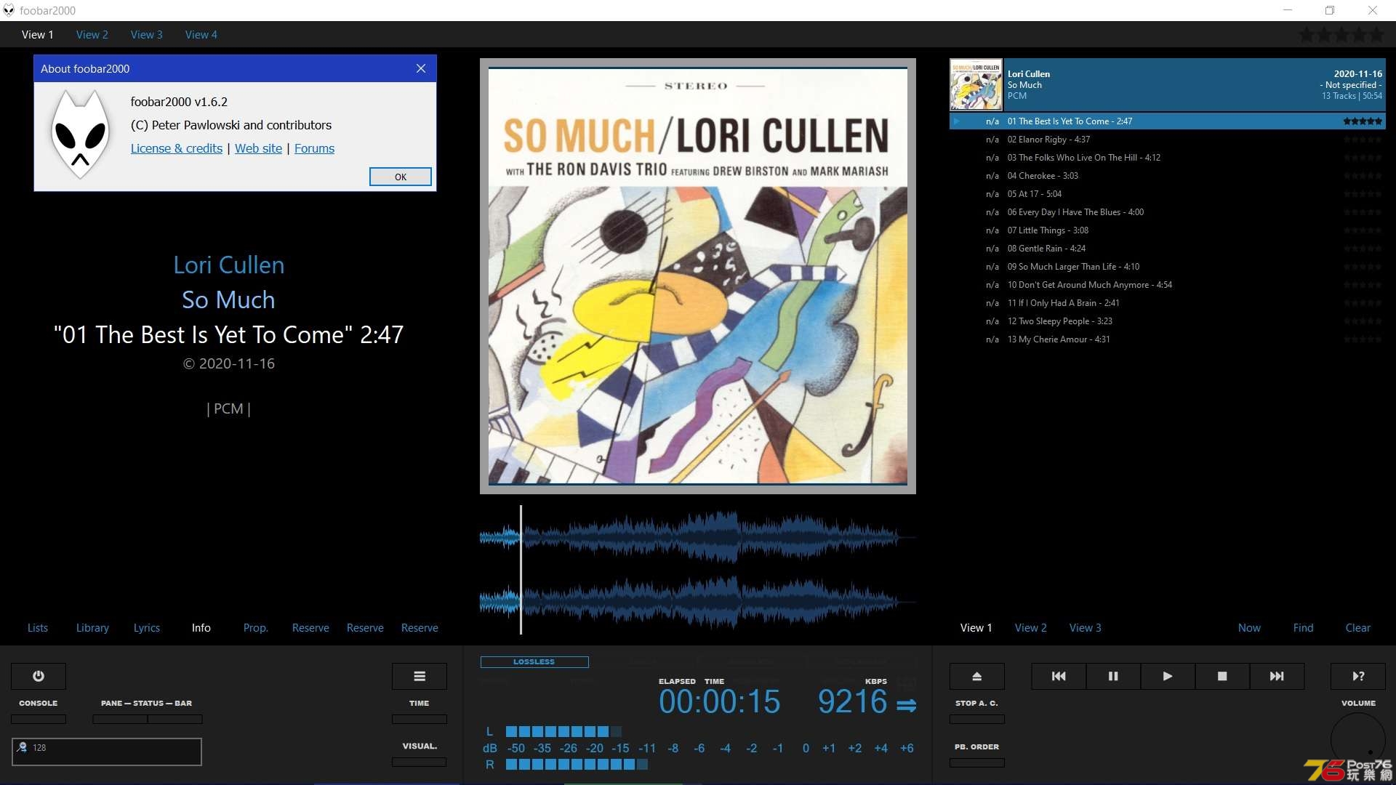Screen dimensions: 1396x785
Task: Click the eject button above STOP A. C.
Action: [x=977, y=676]
